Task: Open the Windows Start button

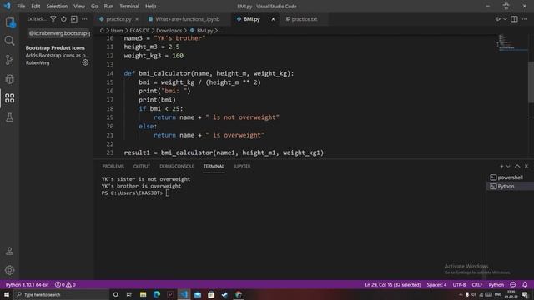Action: (7, 294)
